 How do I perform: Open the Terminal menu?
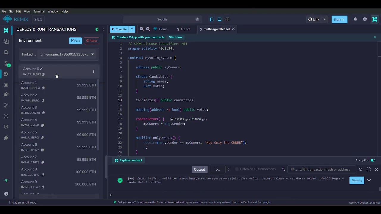[39, 11]
